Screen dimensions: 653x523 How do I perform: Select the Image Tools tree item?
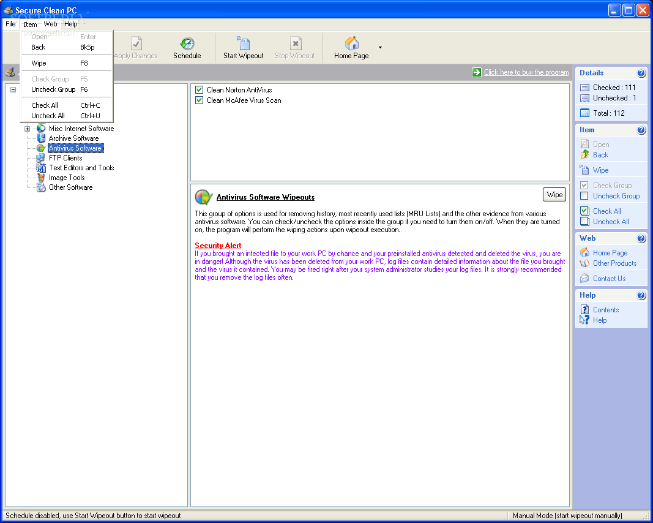click(x=67, y=178)
